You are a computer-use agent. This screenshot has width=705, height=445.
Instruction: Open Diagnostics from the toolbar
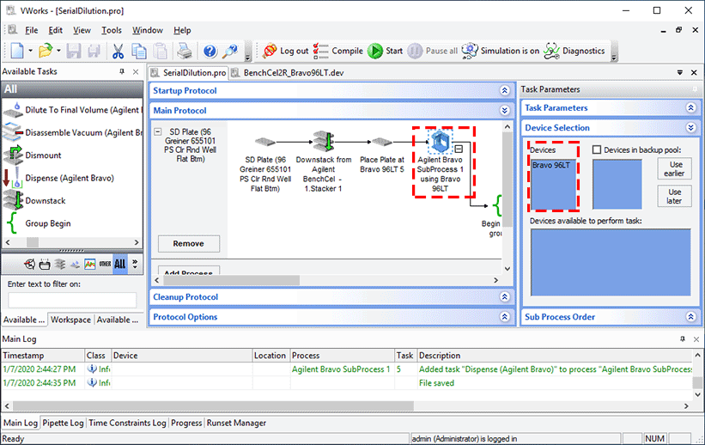click(x=574, y=51)
